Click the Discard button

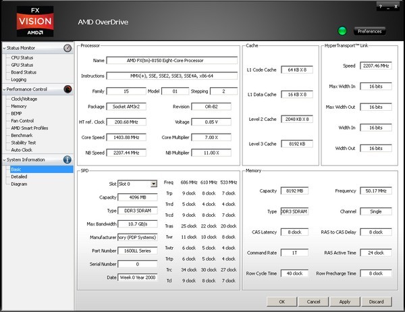click(377, 301)
